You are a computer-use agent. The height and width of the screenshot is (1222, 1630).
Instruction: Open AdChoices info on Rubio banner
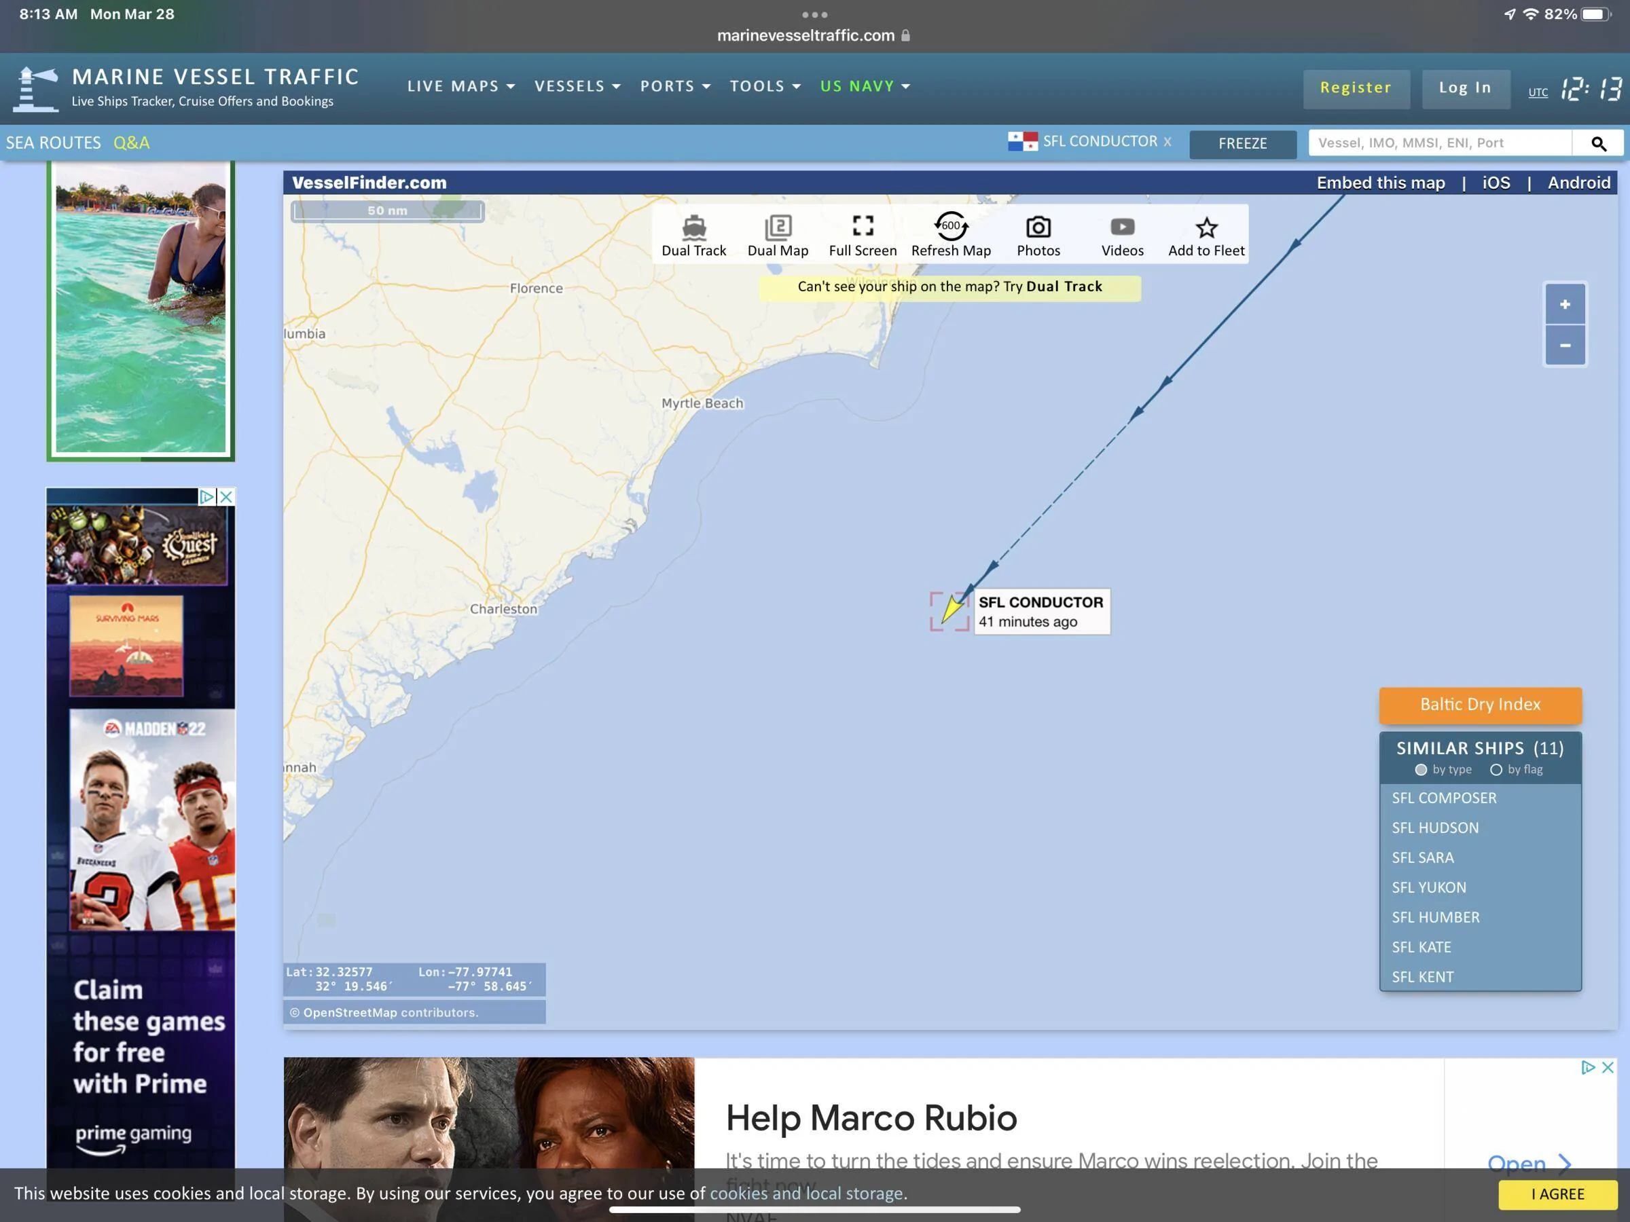click(1588, 1067)
